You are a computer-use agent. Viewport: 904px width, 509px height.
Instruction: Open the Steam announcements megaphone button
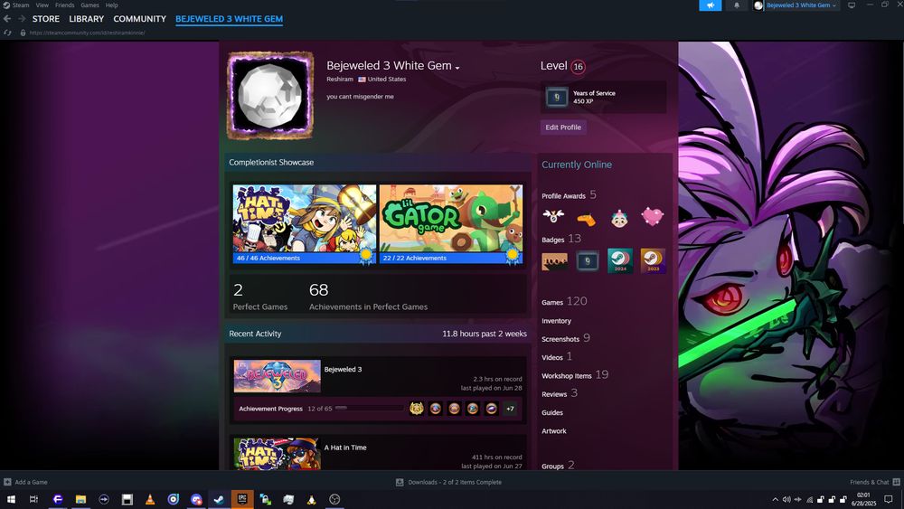tap(710, 5)
